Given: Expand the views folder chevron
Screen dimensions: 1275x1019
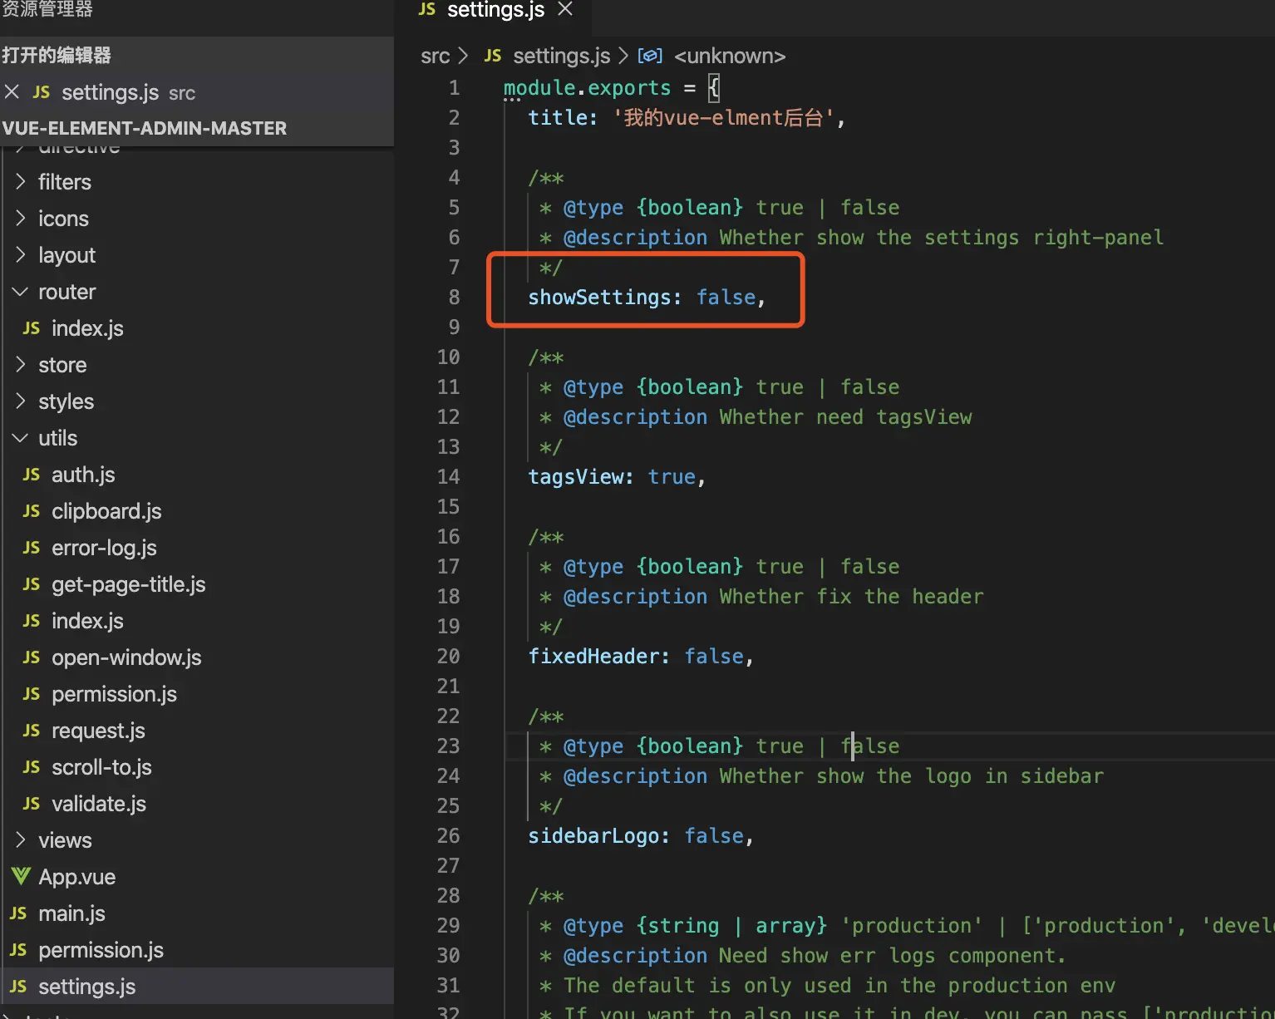Looking at the screenshot, I should click(x=21, y=839).
